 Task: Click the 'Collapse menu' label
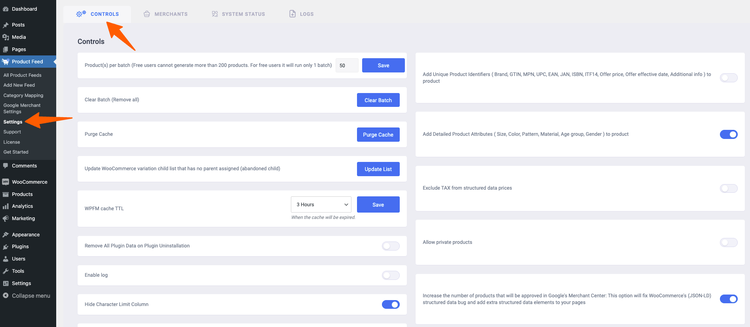pos(31,296)
